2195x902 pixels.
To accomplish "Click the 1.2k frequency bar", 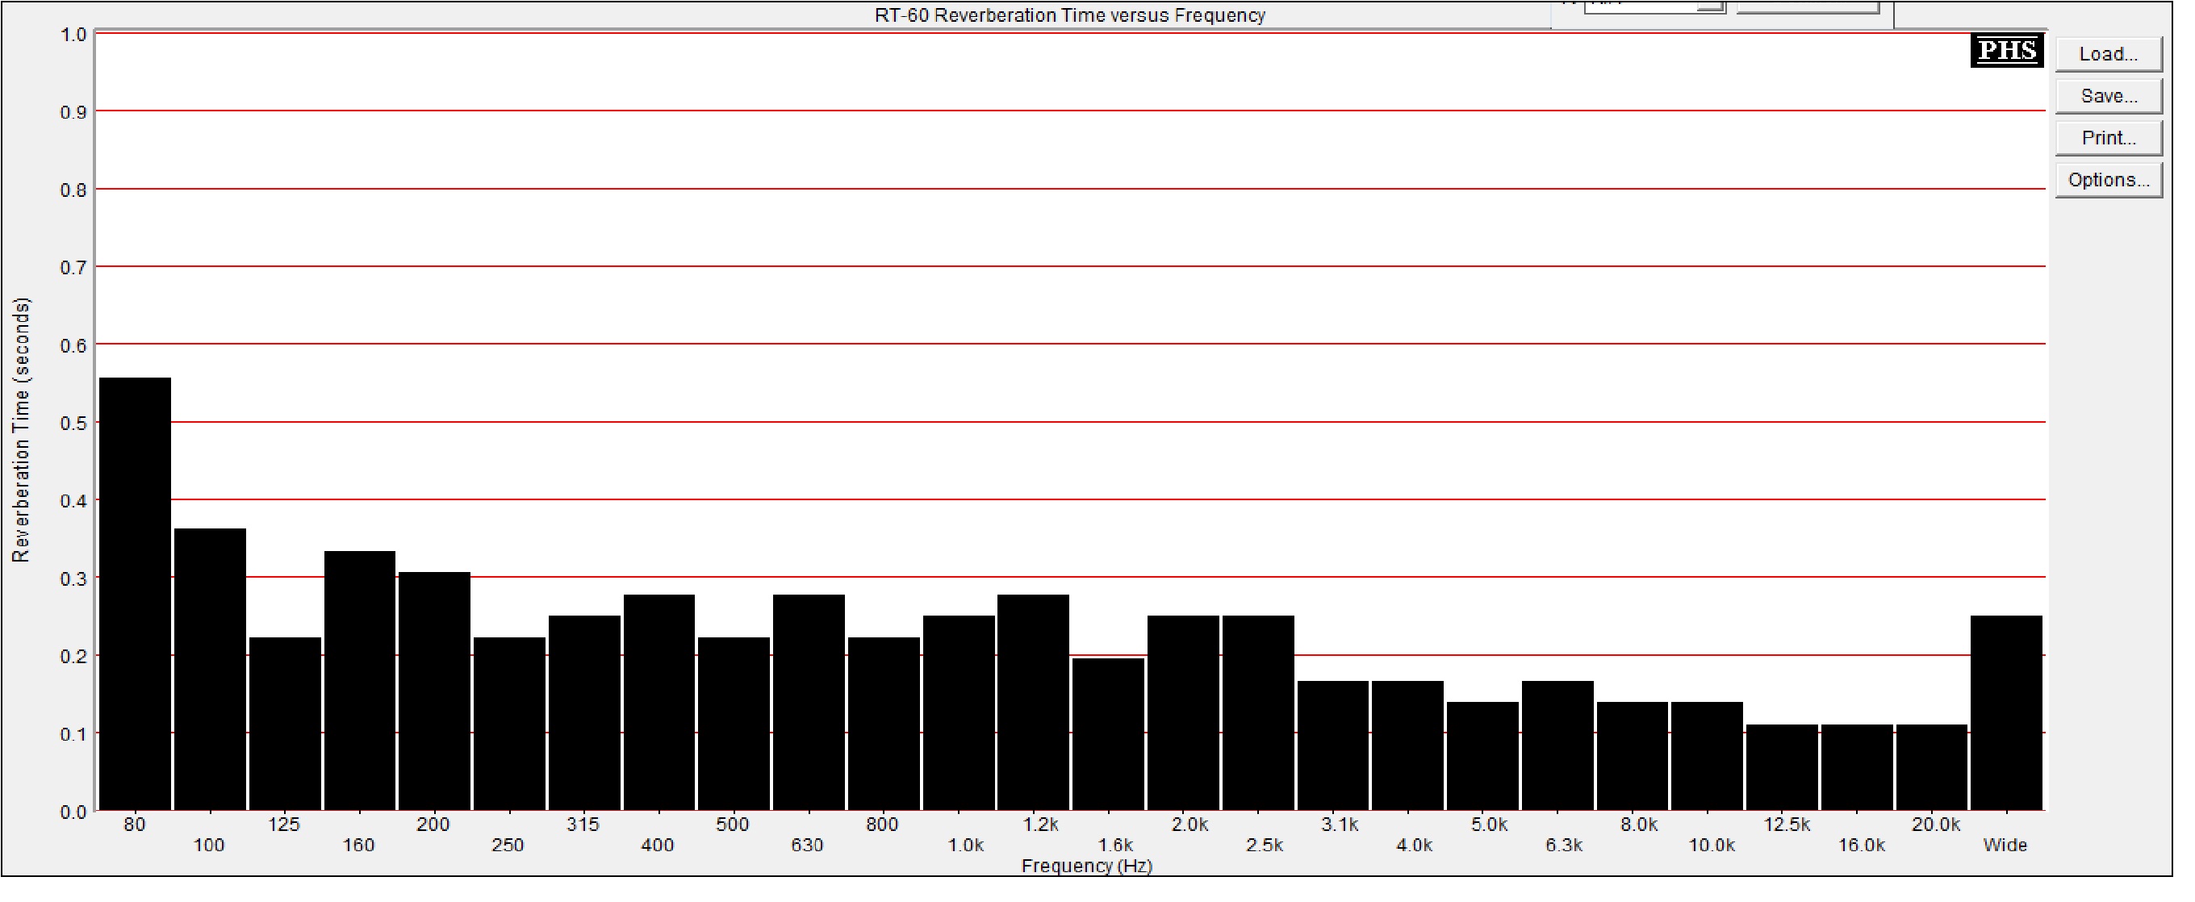I will tap(1033, 702).
